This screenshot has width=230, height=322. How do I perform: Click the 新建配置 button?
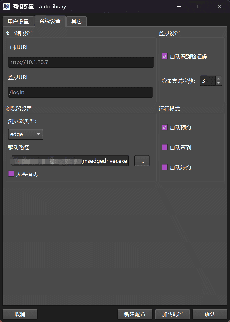pos(135,314)
